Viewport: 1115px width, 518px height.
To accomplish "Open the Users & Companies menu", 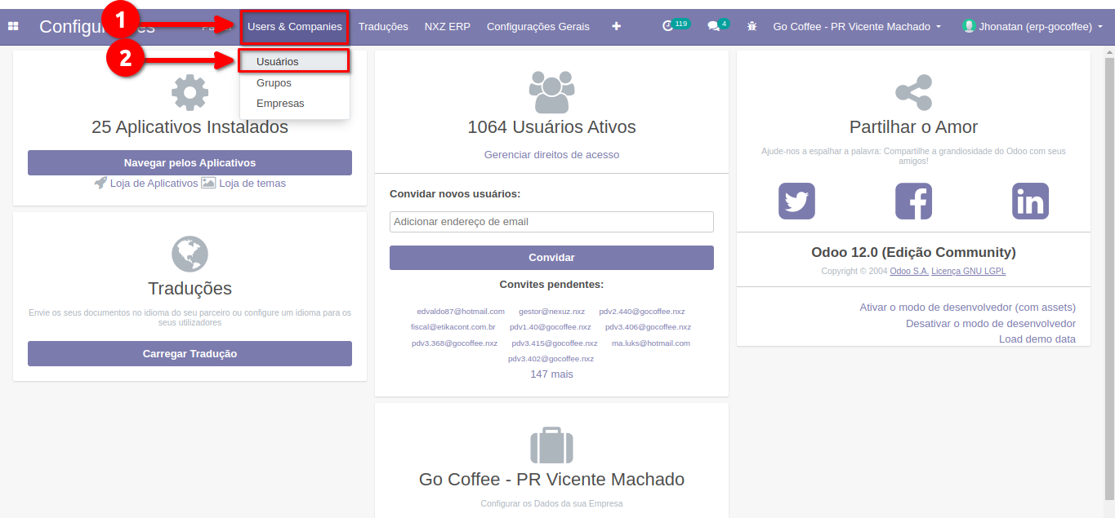I will [x=295, y=27].
